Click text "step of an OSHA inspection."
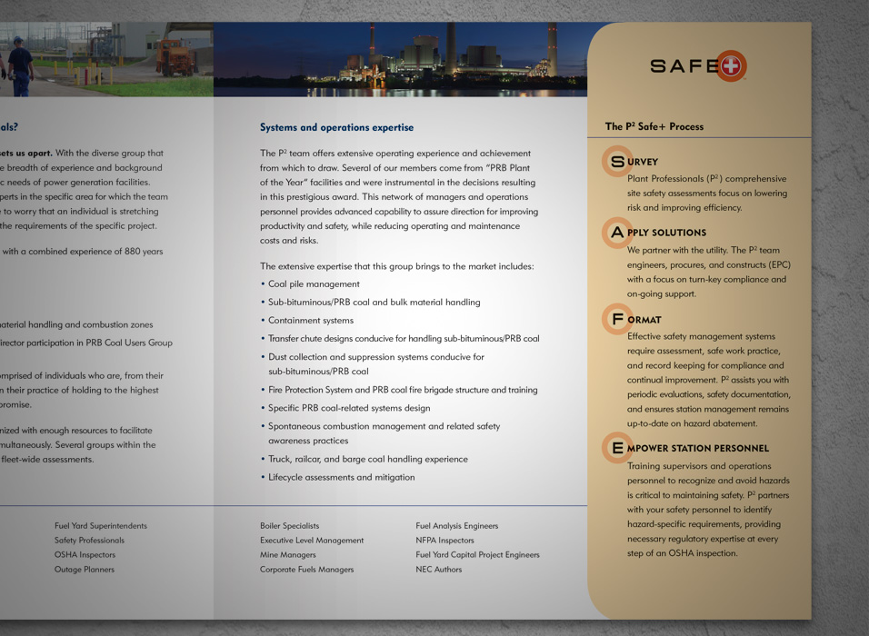This screenshot has width=869, height=636. click(683, 553)
